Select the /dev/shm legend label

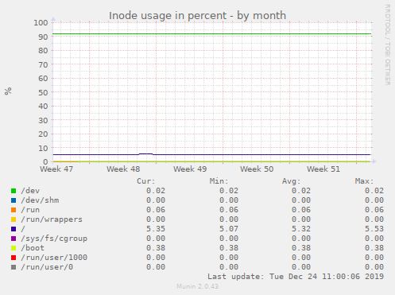pos(40,200)
